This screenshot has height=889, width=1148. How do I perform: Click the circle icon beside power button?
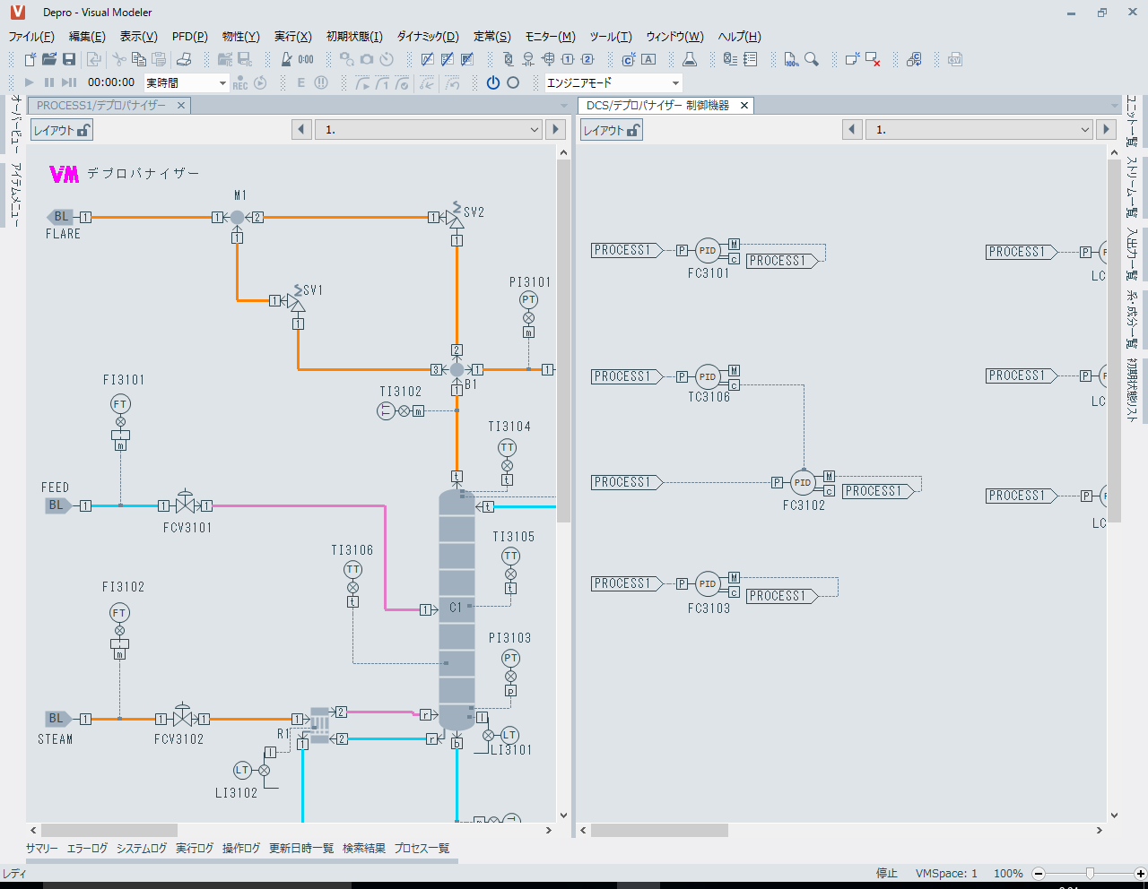[x=513, y=82]
